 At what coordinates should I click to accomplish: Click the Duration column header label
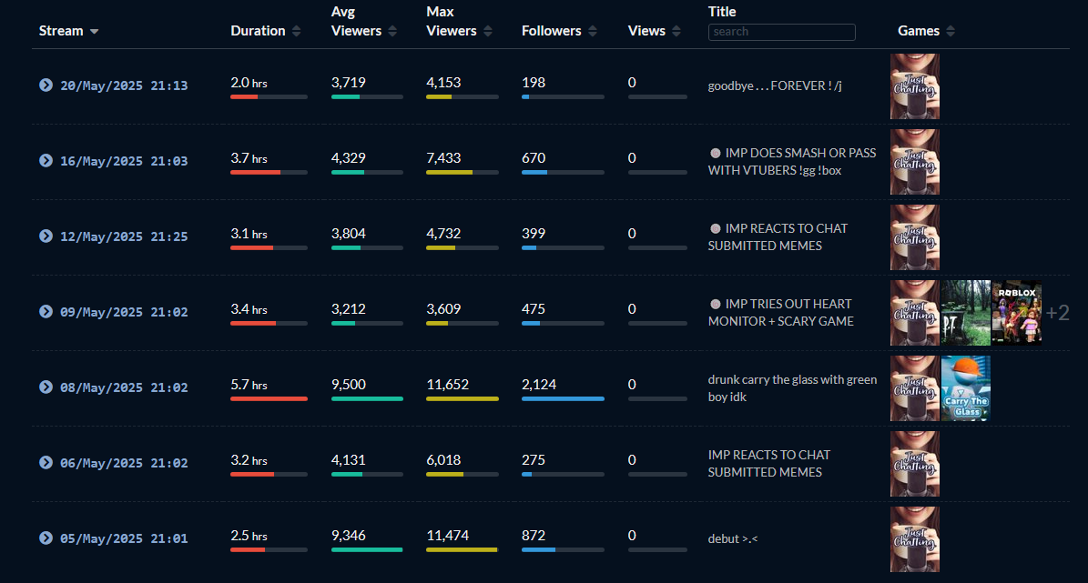click(259, 31)
